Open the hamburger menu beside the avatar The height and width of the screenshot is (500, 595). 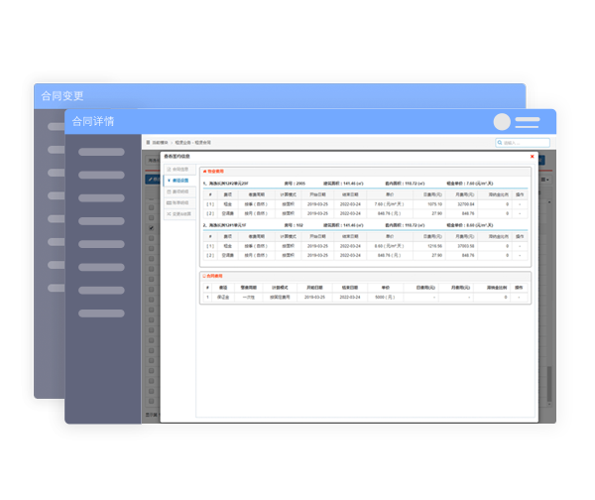pyautogui.click(x=528, y=122)
